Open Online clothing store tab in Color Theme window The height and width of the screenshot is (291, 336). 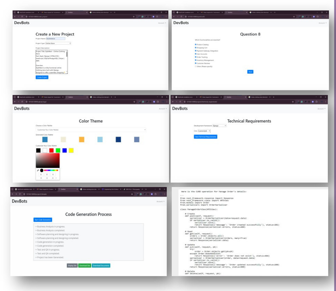pyautogui.click(x=100, y=97)
